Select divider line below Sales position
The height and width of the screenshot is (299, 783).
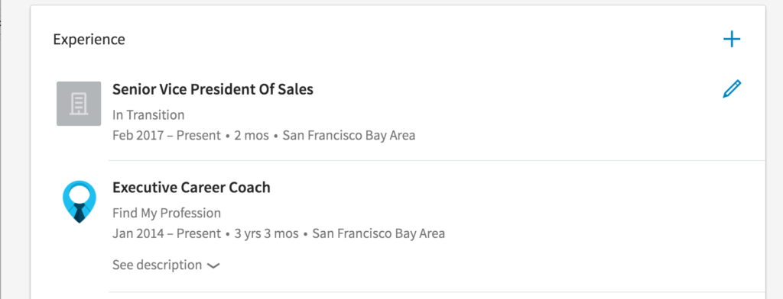click(437, 160)
